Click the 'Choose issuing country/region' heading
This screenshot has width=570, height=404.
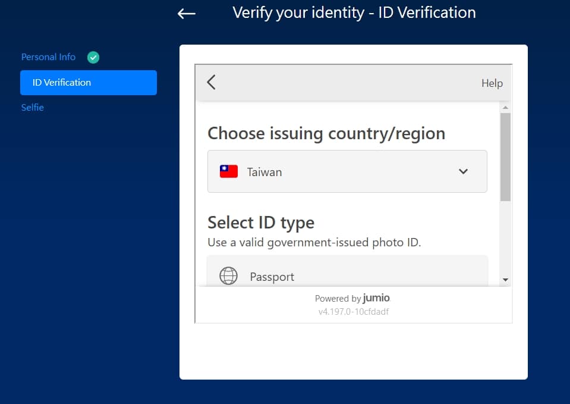point(326,133)
